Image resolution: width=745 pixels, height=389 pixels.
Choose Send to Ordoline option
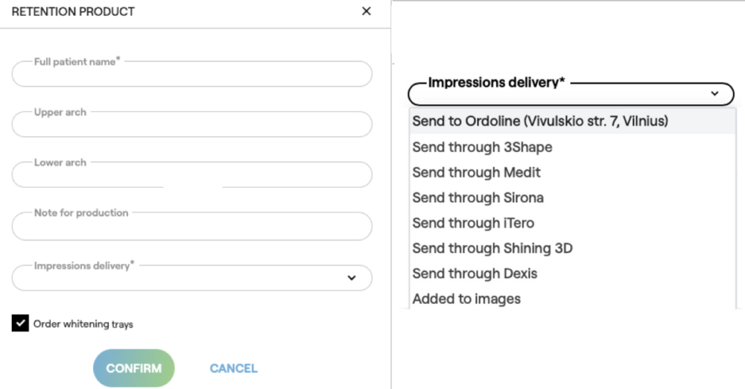(540, 121)
